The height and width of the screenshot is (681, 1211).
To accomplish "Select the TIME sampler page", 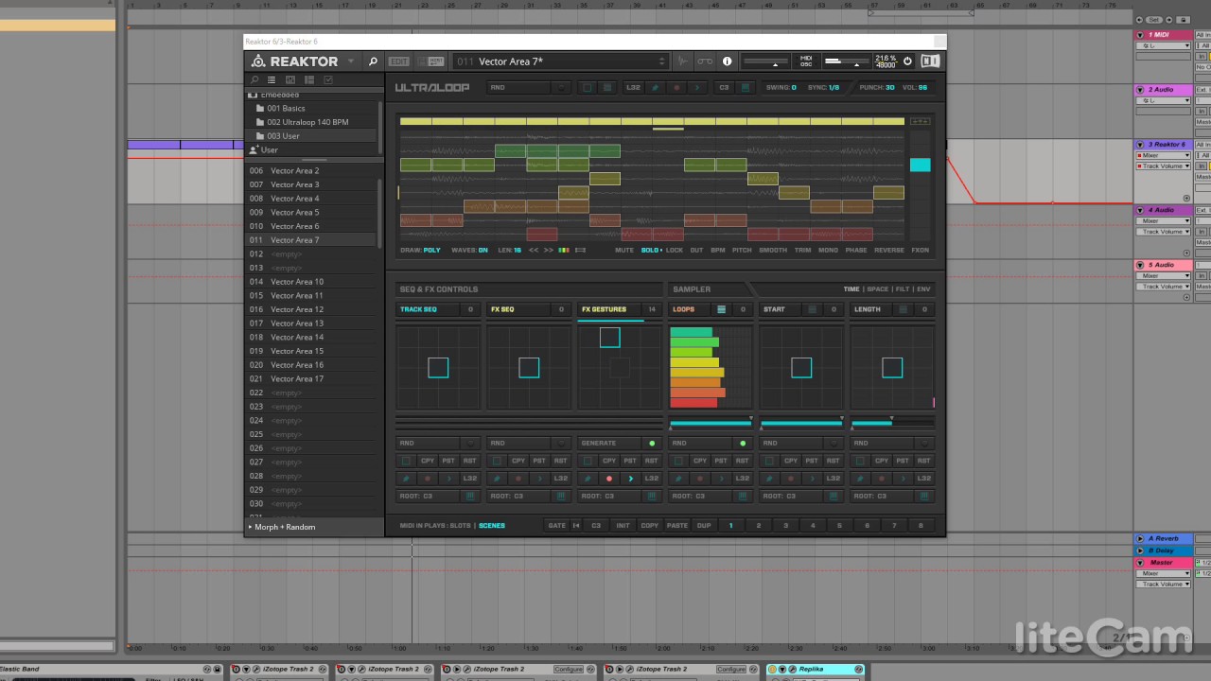I will (851, 289).
